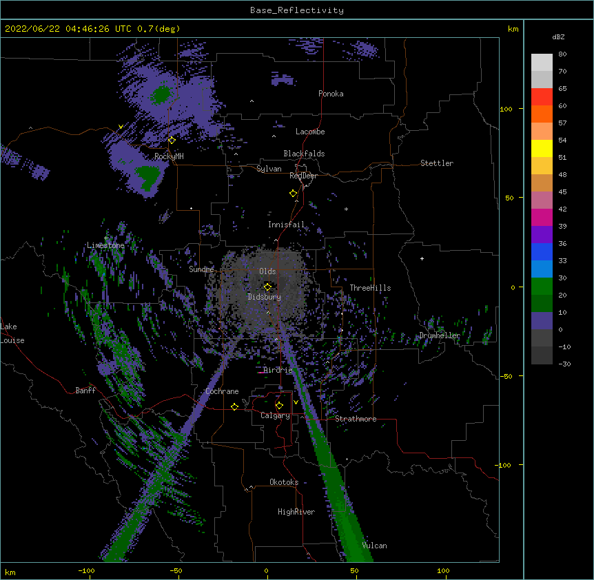Select the Limestone label

click(x=105, y=245)
